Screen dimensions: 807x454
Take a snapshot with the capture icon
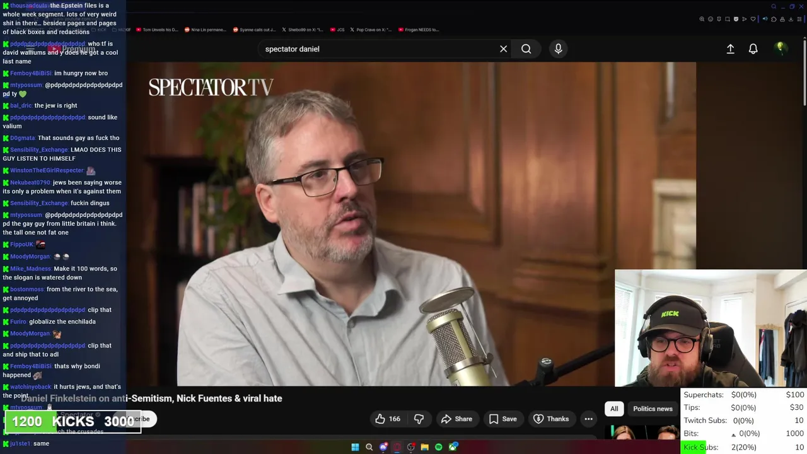[x=728, y=19]
